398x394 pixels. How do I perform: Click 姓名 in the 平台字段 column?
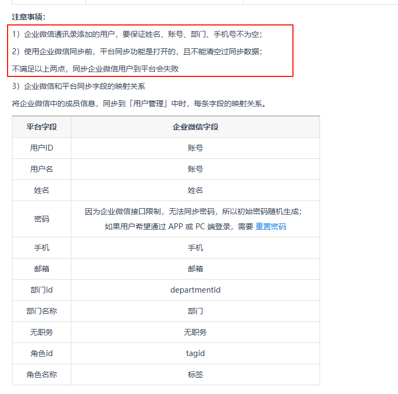tap(42, 190)
